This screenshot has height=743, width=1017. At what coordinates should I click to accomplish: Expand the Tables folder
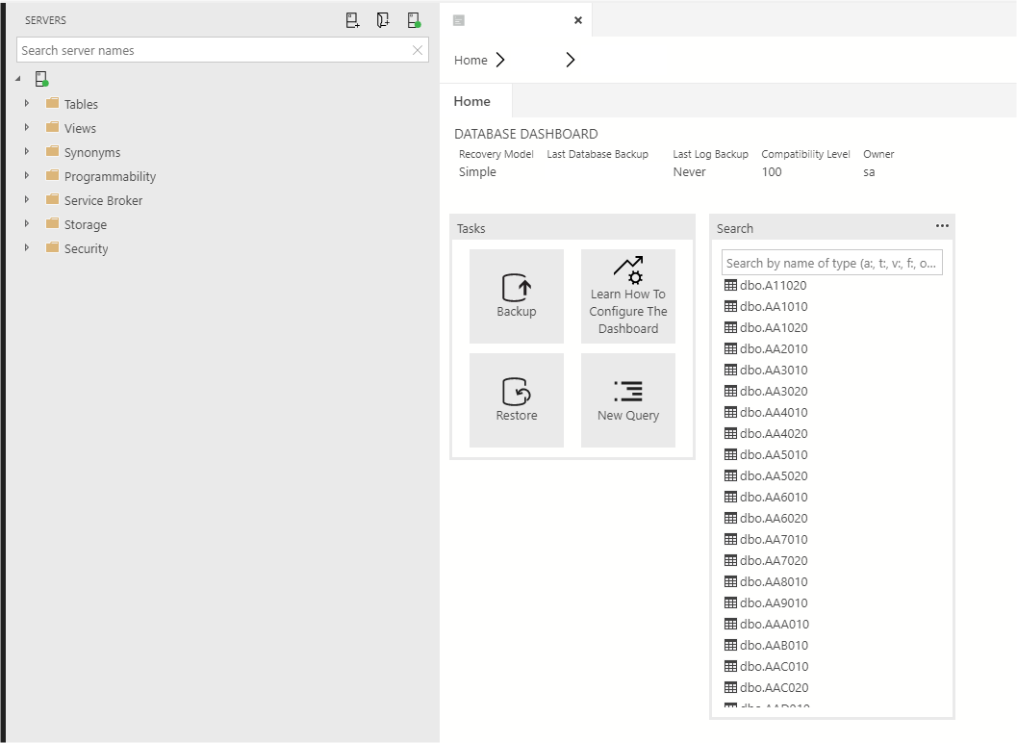[25, 103]
